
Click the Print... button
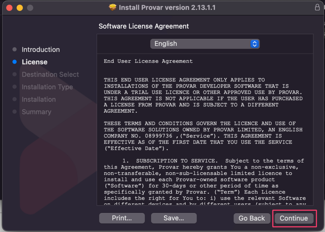(x=122, y=218)
